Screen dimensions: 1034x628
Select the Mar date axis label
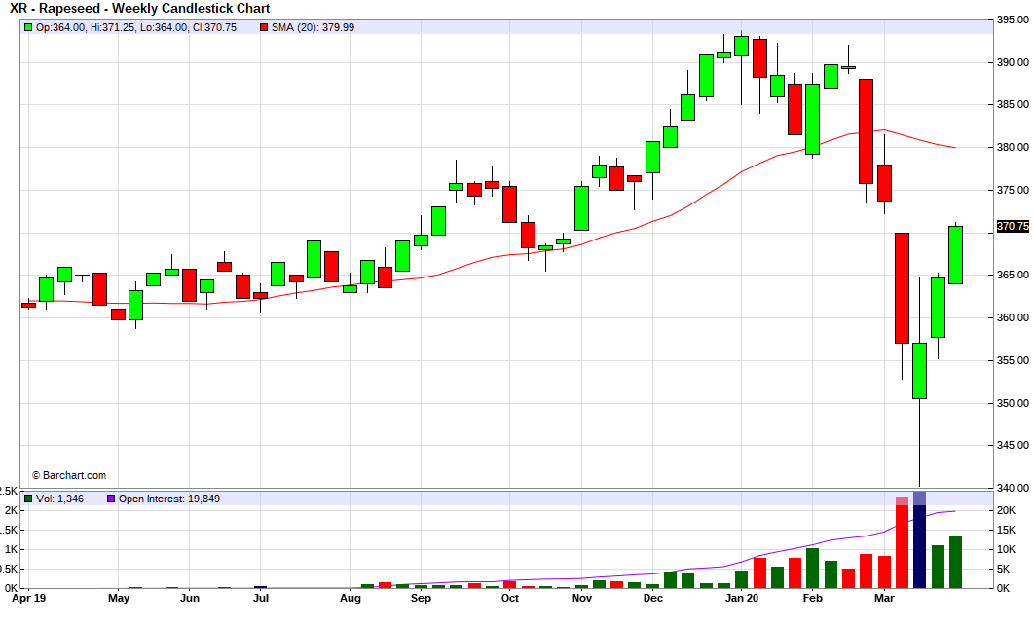884,599
